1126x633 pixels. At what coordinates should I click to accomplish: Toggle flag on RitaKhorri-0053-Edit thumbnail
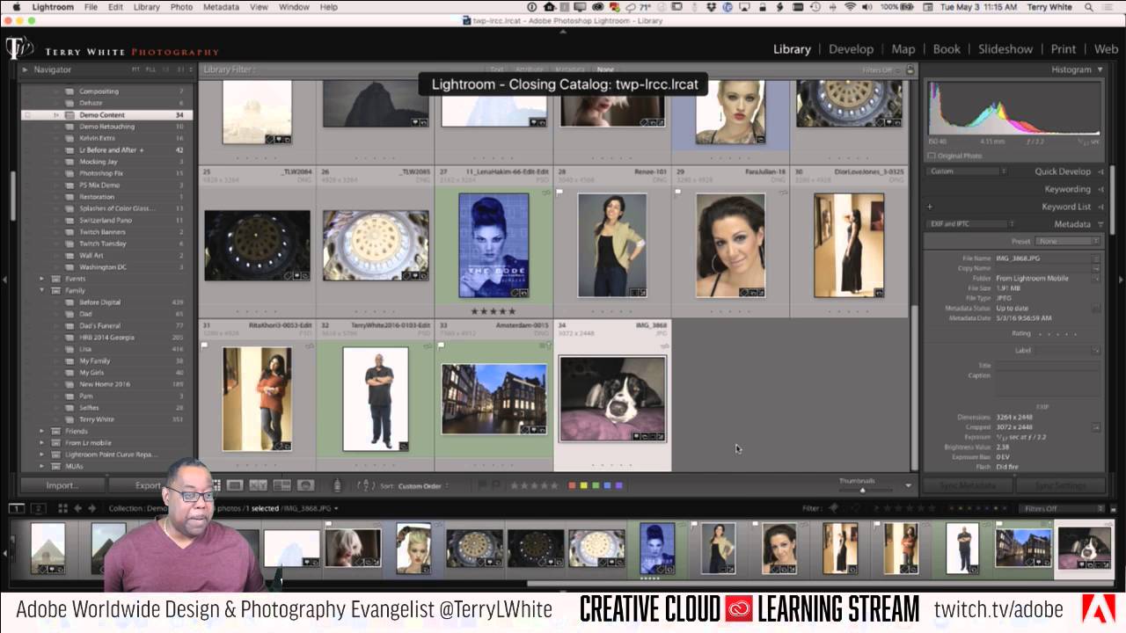click(204, 346)
